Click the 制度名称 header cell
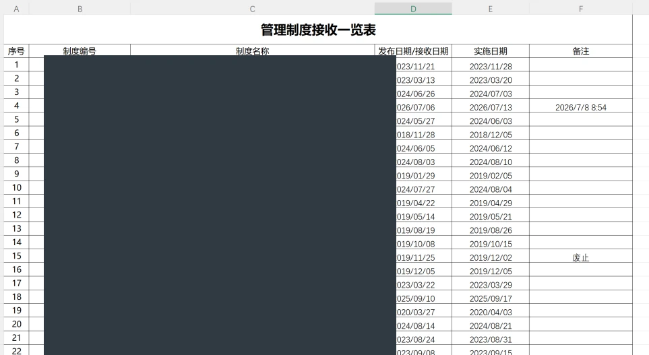Viewport: 649px width, 355px height. coord(253,51)
